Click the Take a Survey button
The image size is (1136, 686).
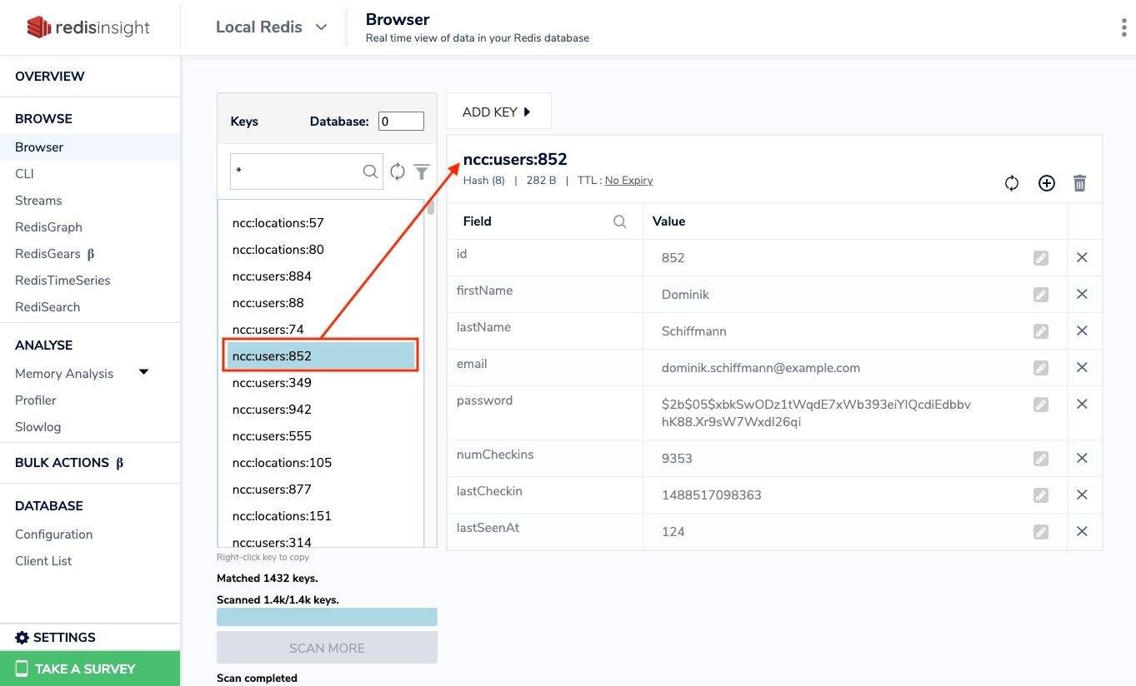(90, 669)
